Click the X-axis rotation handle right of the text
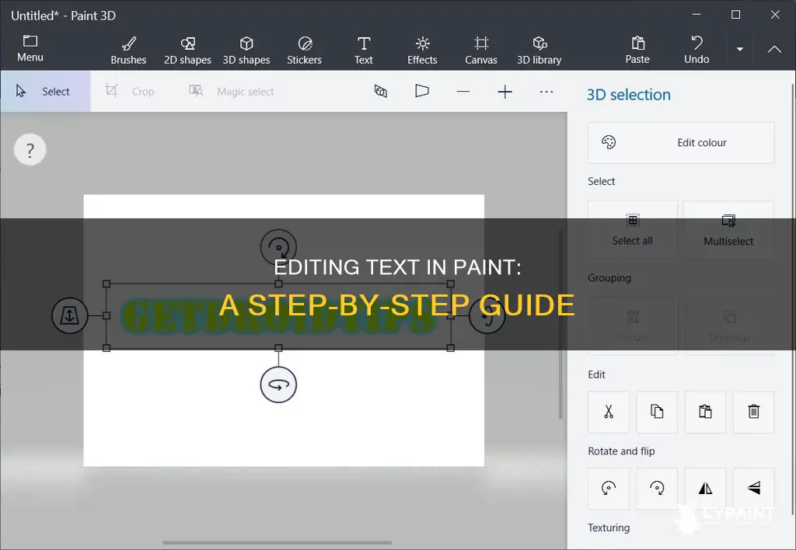The height and width of the screenshot is (550, 796). click(487, 315)
